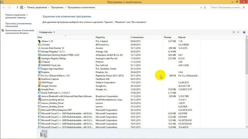Click the refresh button in address bar
The width and height of the screenshot is (248, 139).
[205, 7]
